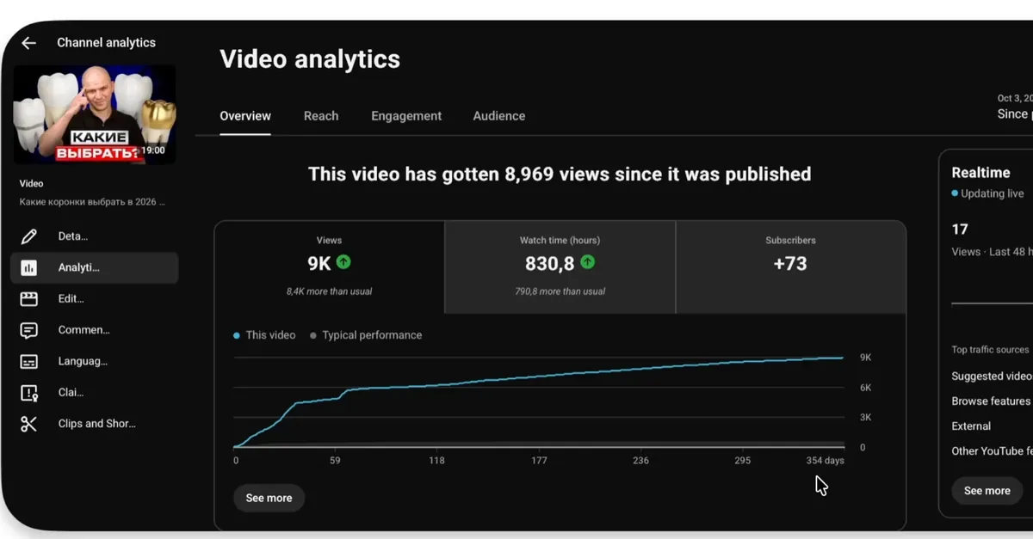The height and width of the screenshot is (539, 1033).
Task: Click the Views · Last 48 hours label
Action: click(x=992, y=252)
